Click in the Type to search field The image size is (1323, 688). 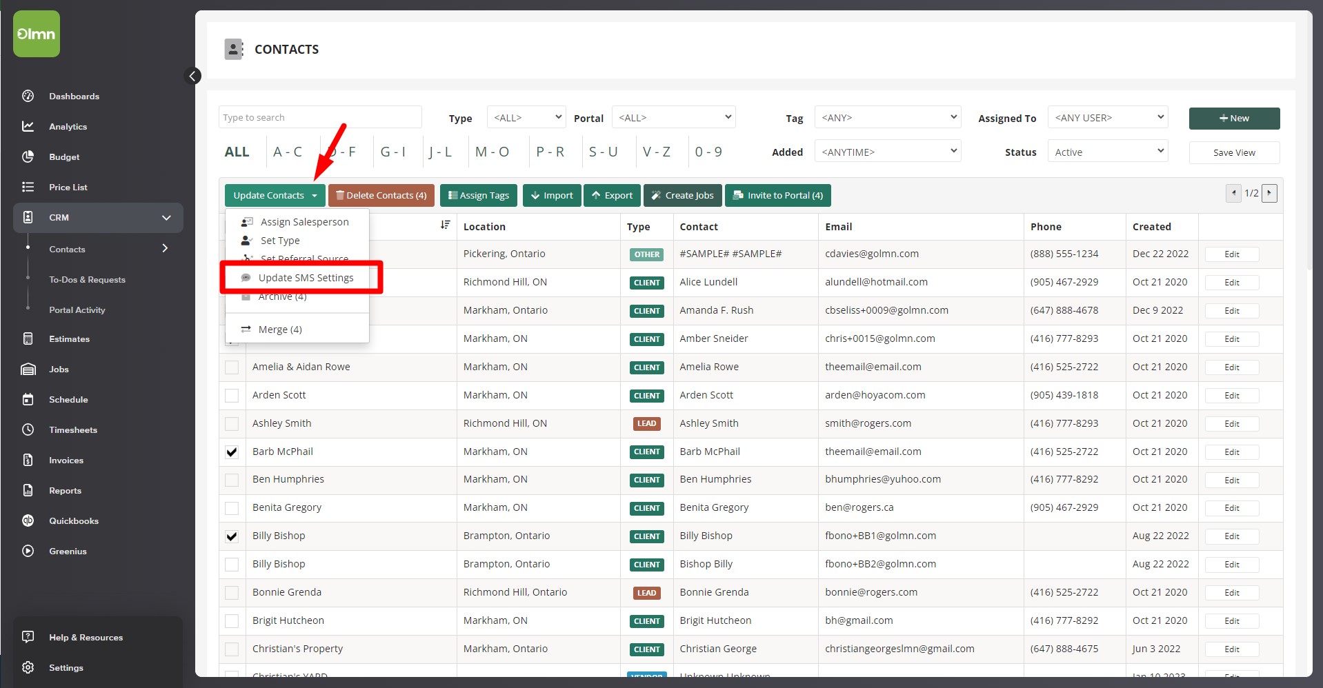320,117
